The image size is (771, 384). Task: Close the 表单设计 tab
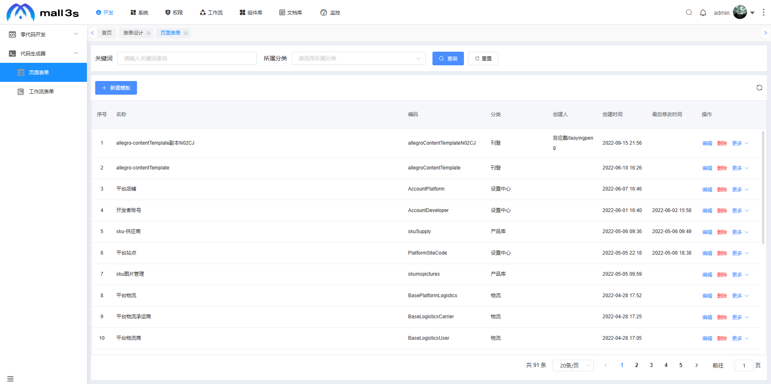pyautogui.click(x=149, y=33)
